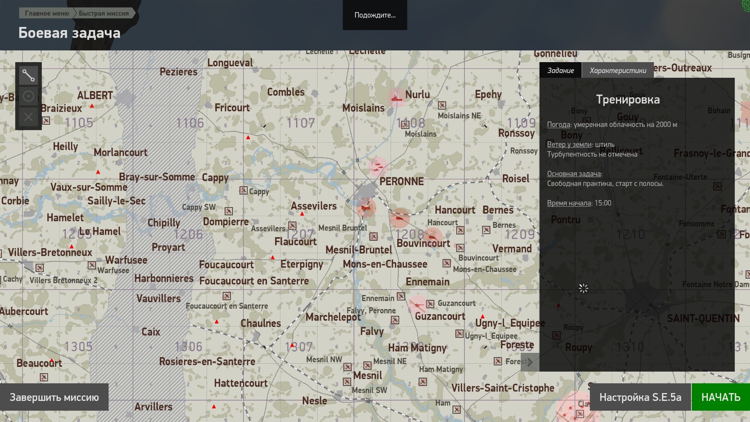This screenshot has width=750, height=422.
Task: Select the Ennemain airfield icon
Action: 401,296
